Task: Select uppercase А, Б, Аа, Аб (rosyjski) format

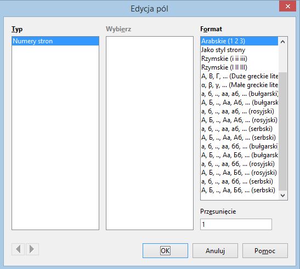Action: tap(239, 120)
